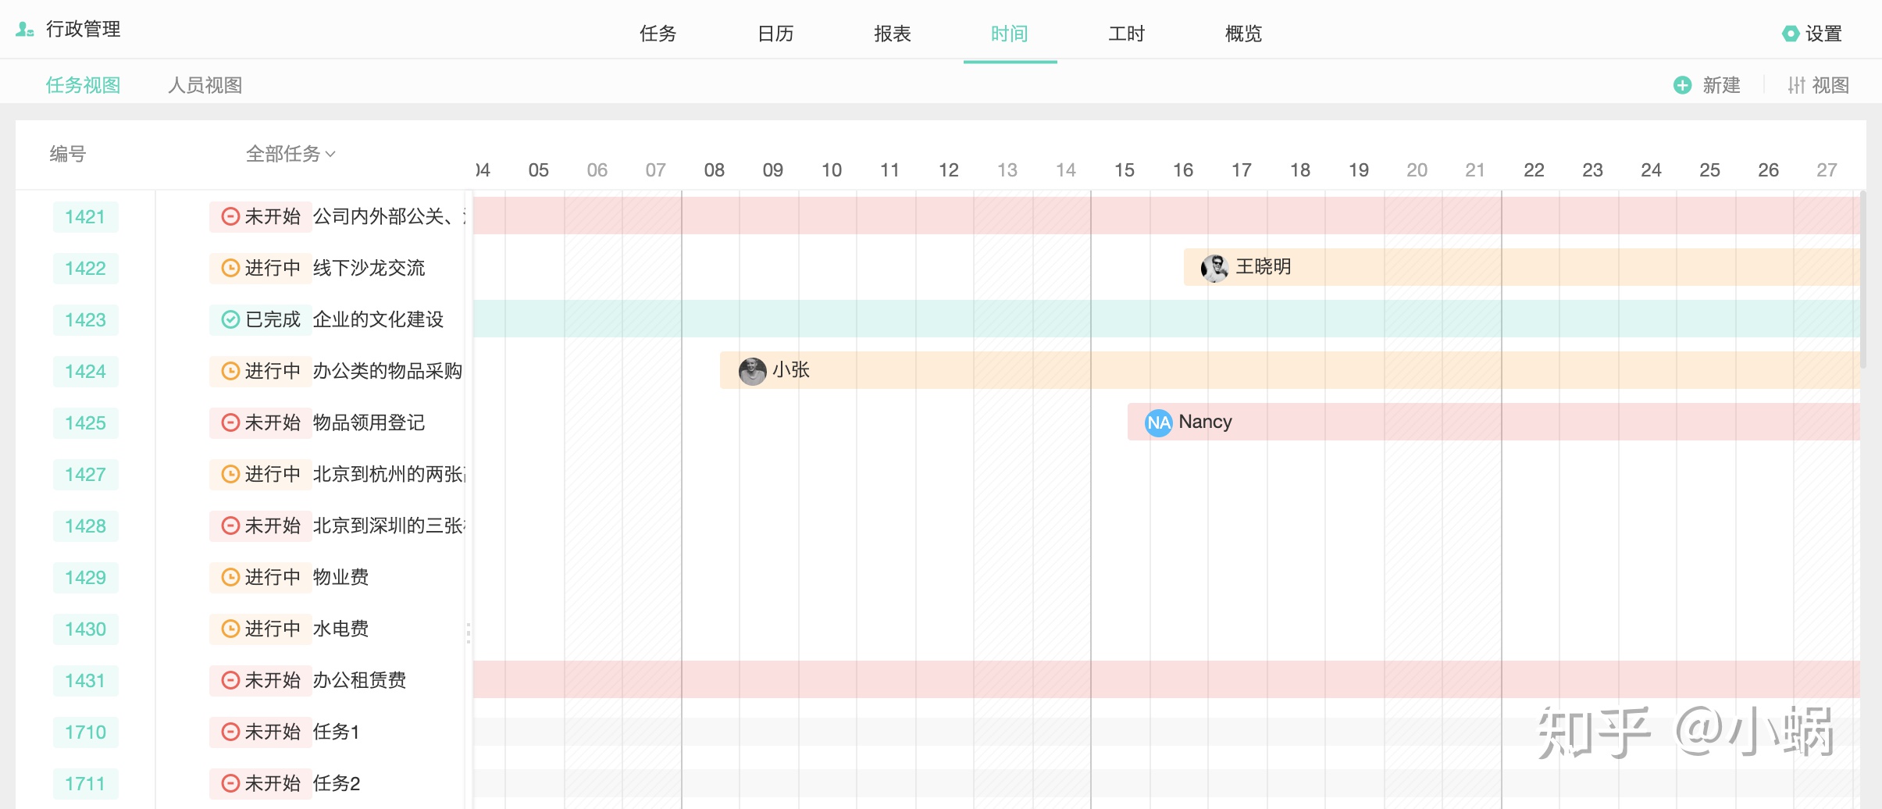The width and height of the screenshot is (1882, 809).
Task: Switch to the 工时 tab
Action: click(x=1127, y=34)
